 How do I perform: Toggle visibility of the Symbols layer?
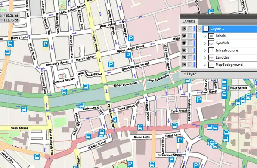[x=184, y=43]
